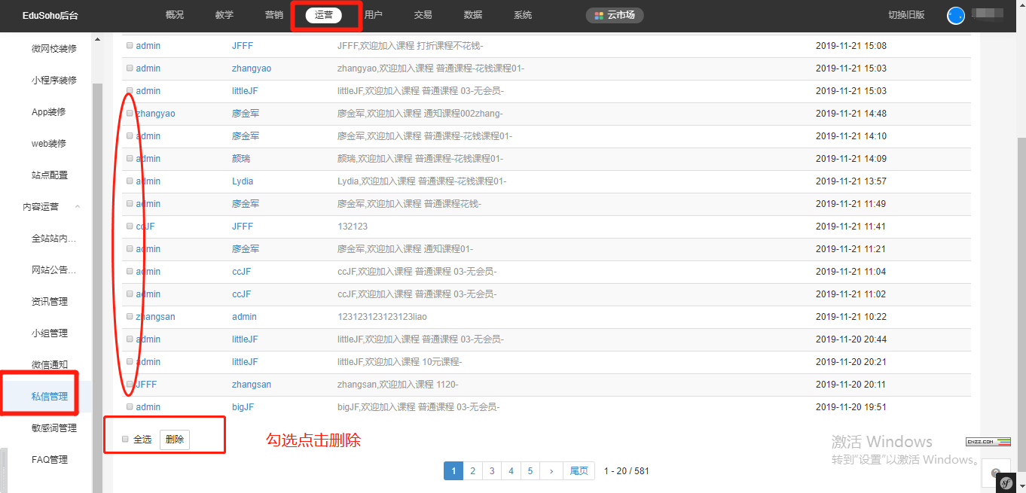Open the question mark help icon

pyautogui.click(x=996, y=473)
